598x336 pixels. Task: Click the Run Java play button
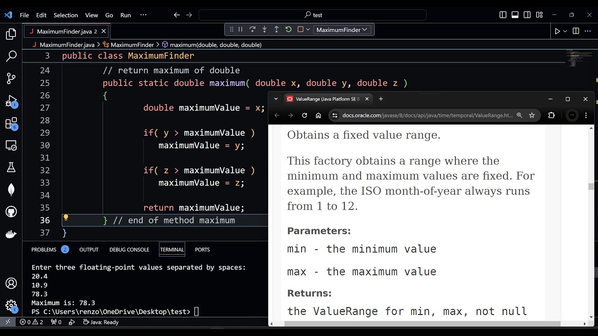557,31
